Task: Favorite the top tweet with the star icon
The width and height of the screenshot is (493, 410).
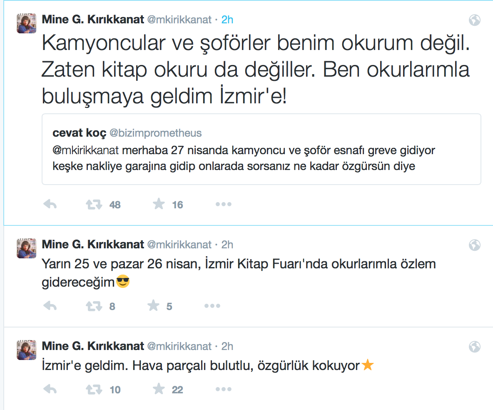Action: pos(159,204)
